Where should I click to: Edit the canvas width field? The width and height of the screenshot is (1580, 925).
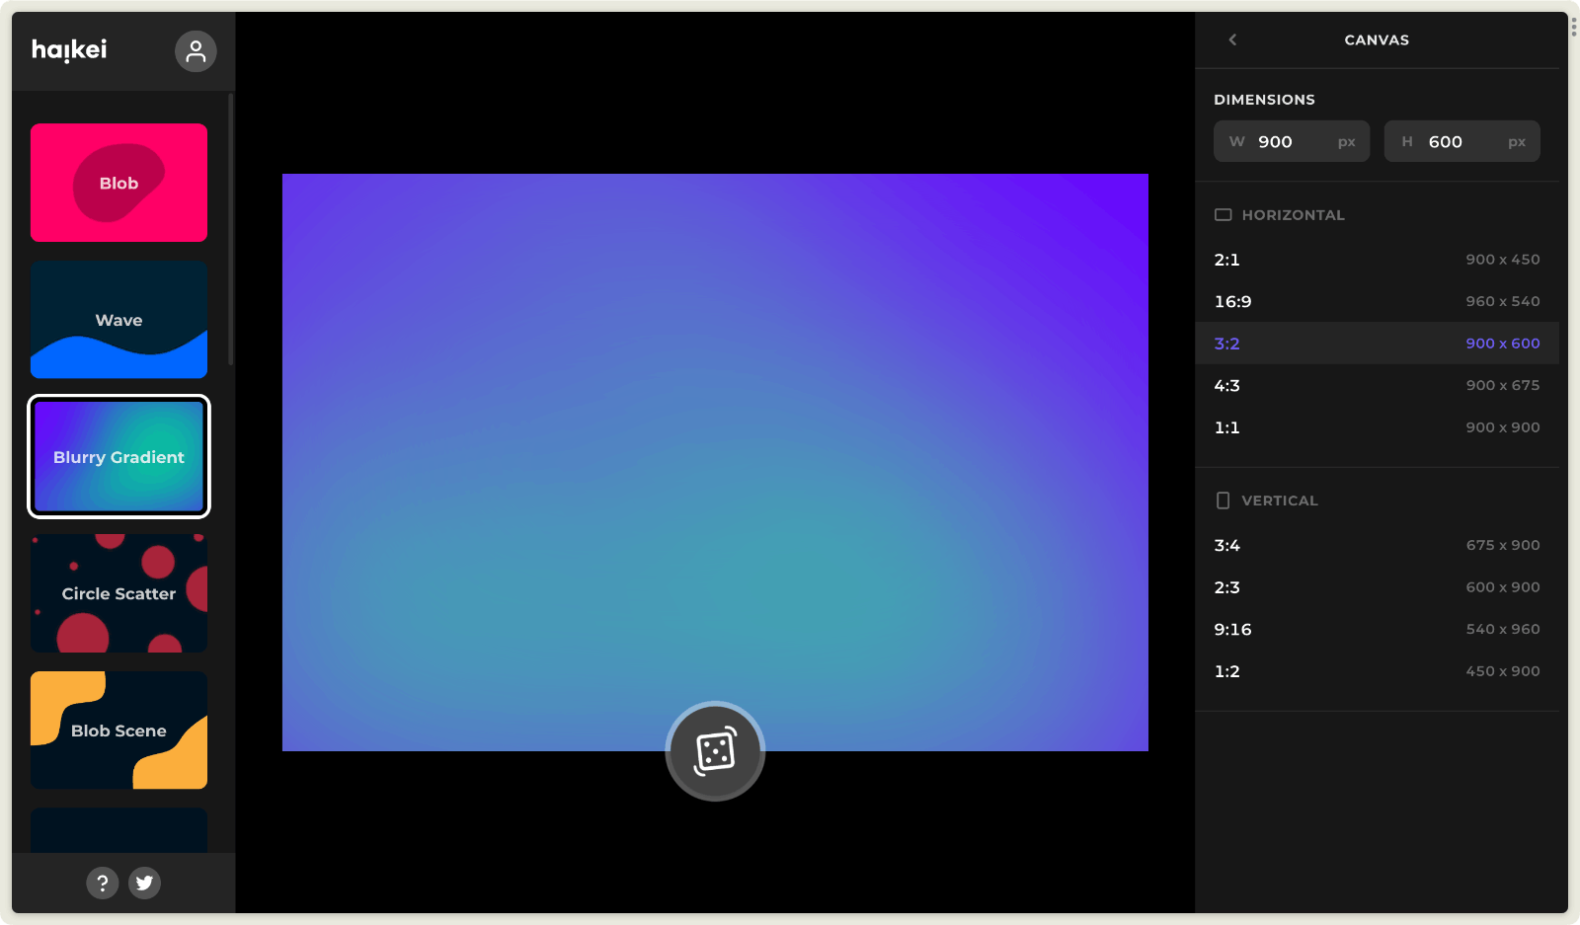coord(1292,141)
